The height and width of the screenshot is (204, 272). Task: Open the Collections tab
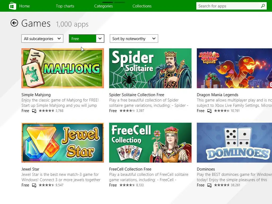[x=142, y=6]
